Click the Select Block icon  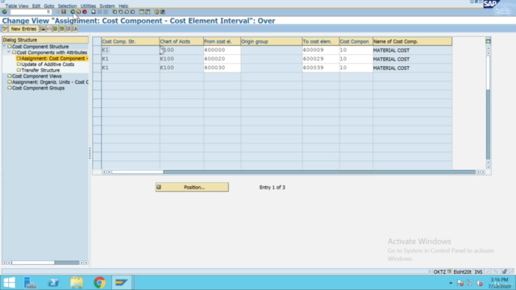coord(62,29)
